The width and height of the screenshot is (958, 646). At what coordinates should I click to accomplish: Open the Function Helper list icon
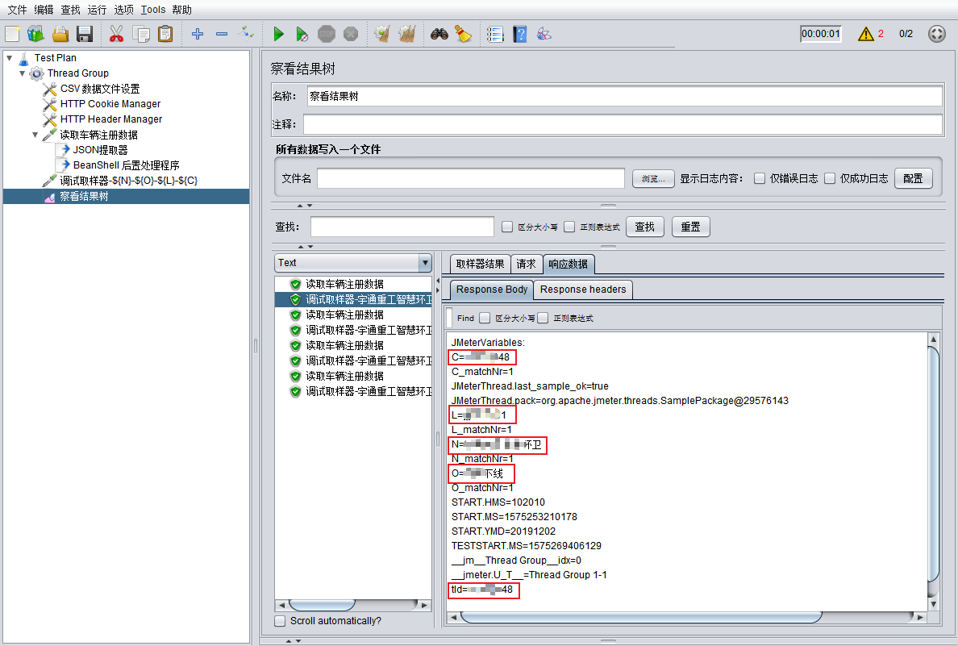[495, 34]
